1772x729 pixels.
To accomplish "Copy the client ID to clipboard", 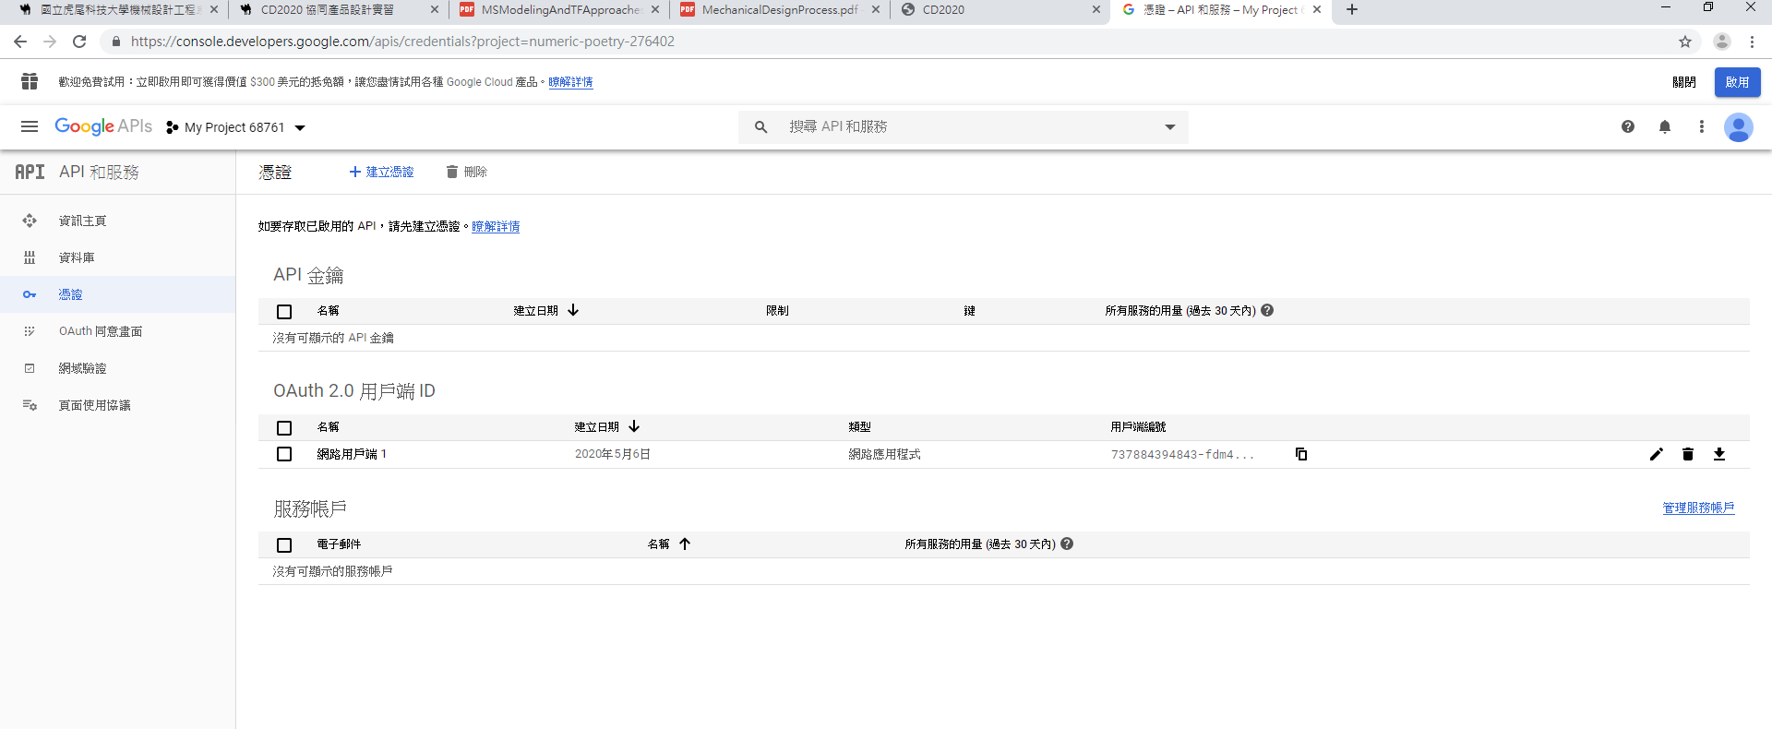I will coord(1300,454).
